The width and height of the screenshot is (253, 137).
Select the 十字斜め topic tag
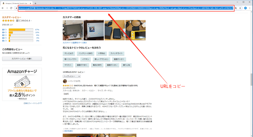tap(102, 53)
